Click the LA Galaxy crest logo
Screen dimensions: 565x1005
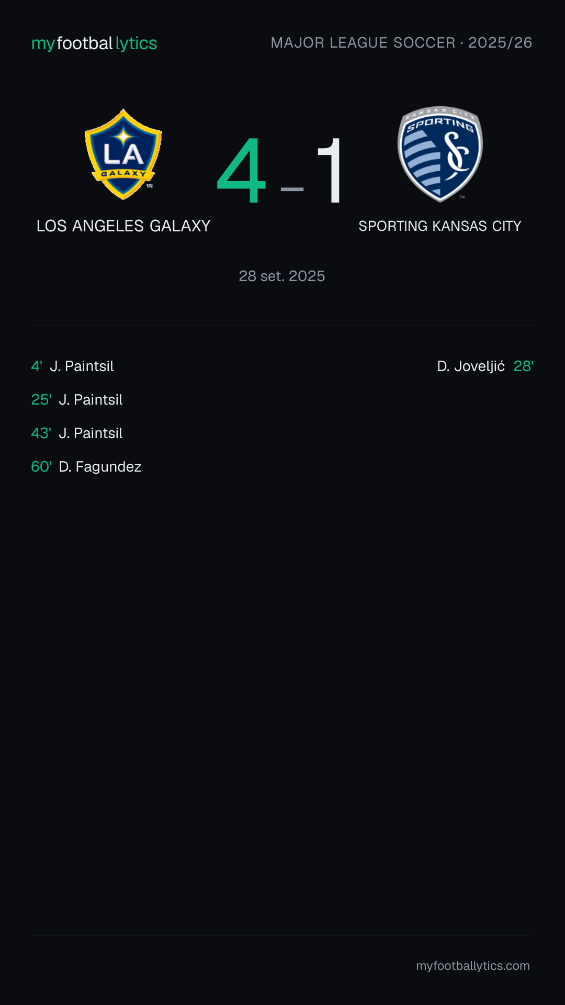coord(123,154)
